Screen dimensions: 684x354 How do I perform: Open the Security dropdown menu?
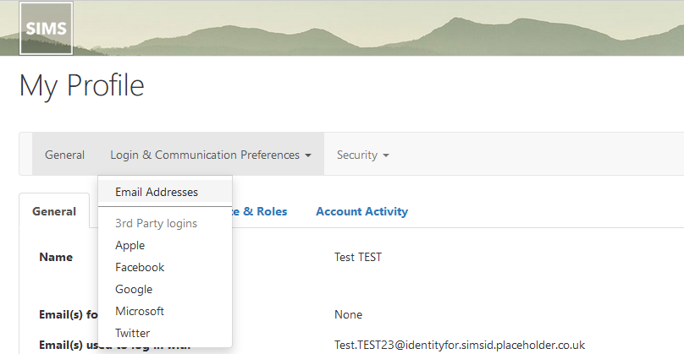[362, 155]
